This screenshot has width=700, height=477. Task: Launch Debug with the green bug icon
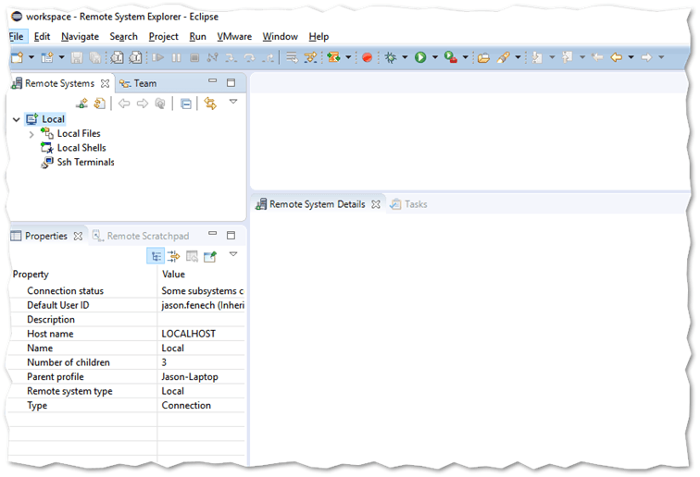391,57
